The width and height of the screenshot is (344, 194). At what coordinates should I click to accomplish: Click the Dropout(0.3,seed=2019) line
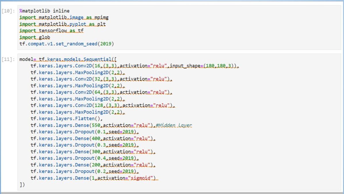(x=85, y=145)
